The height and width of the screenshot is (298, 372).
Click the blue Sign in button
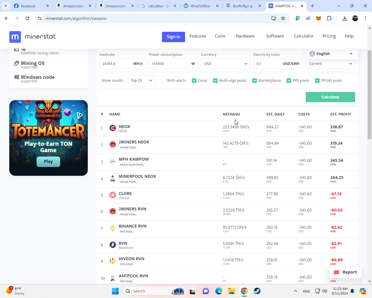(x=173, y=37)
